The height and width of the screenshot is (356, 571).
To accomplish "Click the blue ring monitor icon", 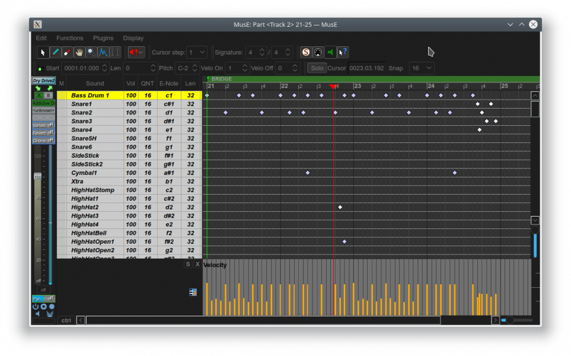I will tap(44, 307).
